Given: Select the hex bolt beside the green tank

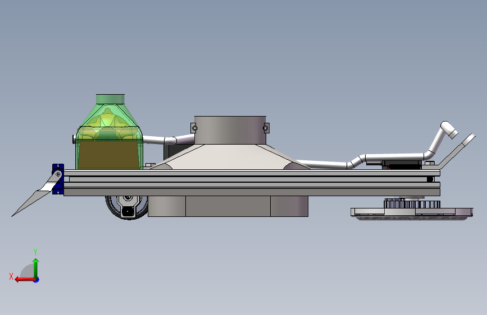Looking at the screenshot, I should (x=150, y=165).
